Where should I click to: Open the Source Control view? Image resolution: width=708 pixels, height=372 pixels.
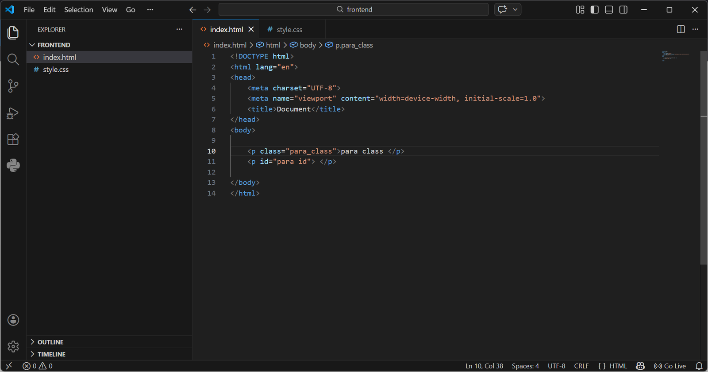point(13,86)
